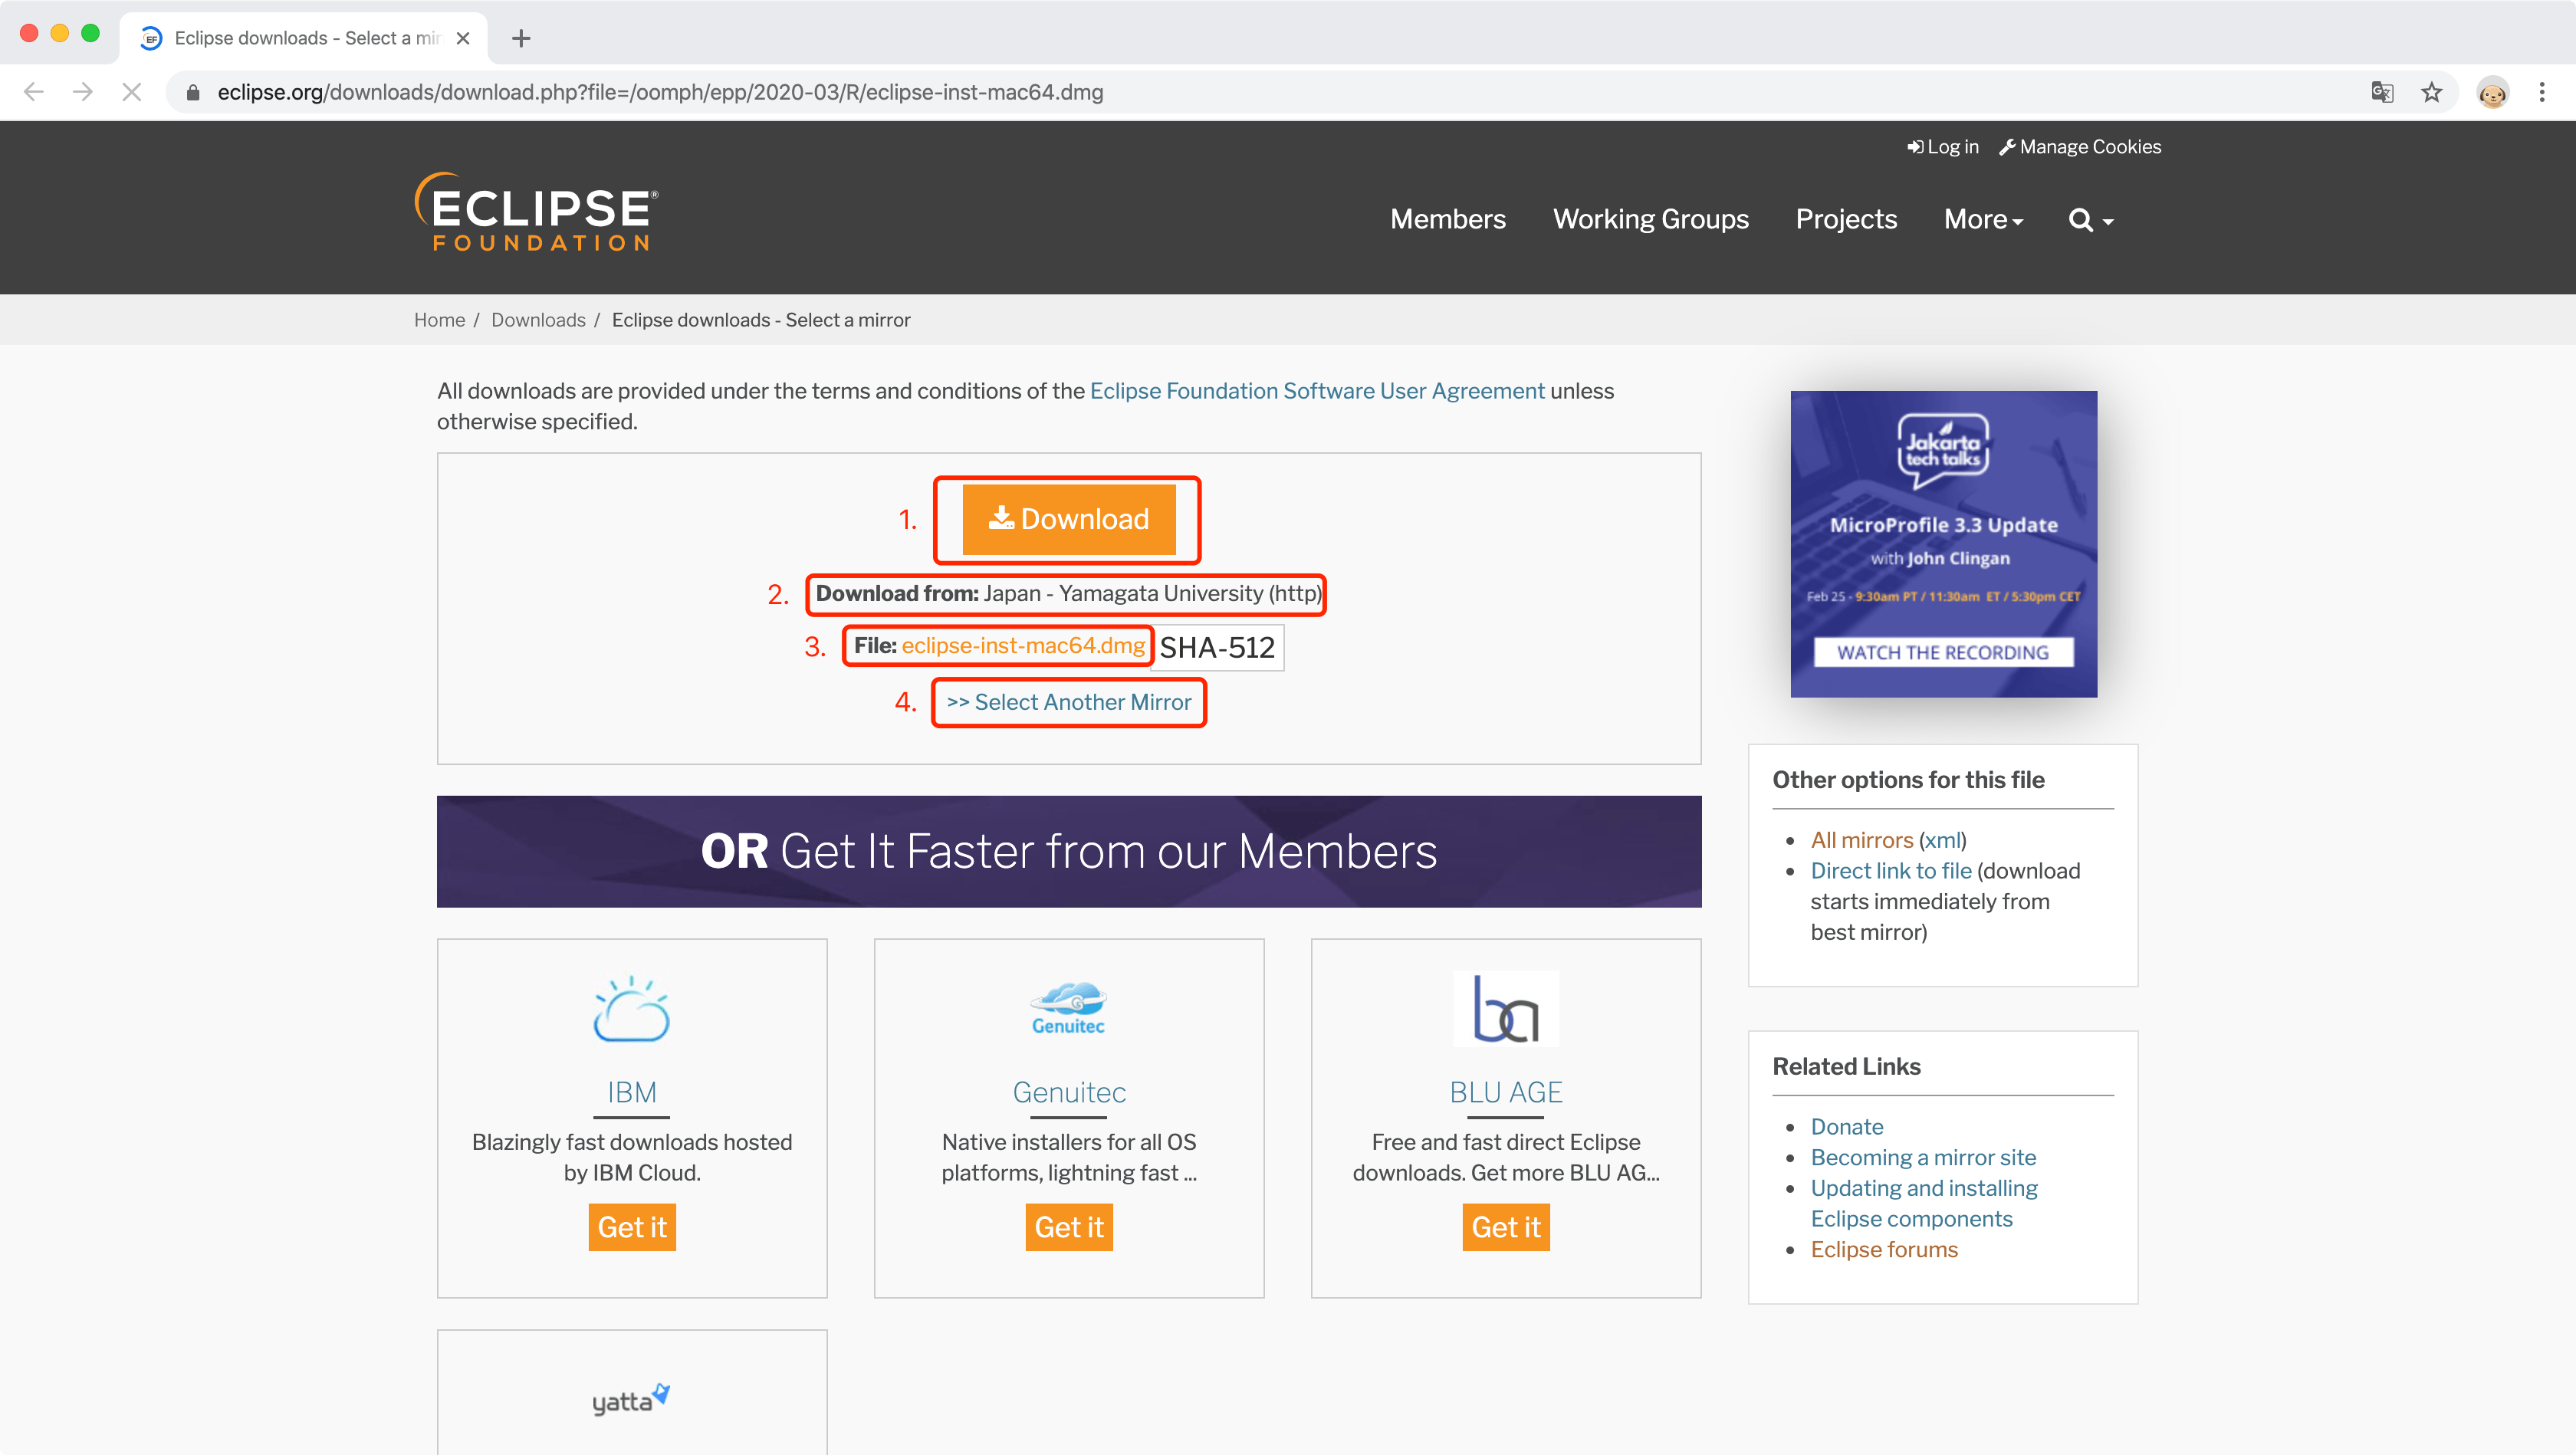Viewport: 2576px width, 1455px height.
Task: Stop page loading with the X icon
Action: [x=132, y=92]
